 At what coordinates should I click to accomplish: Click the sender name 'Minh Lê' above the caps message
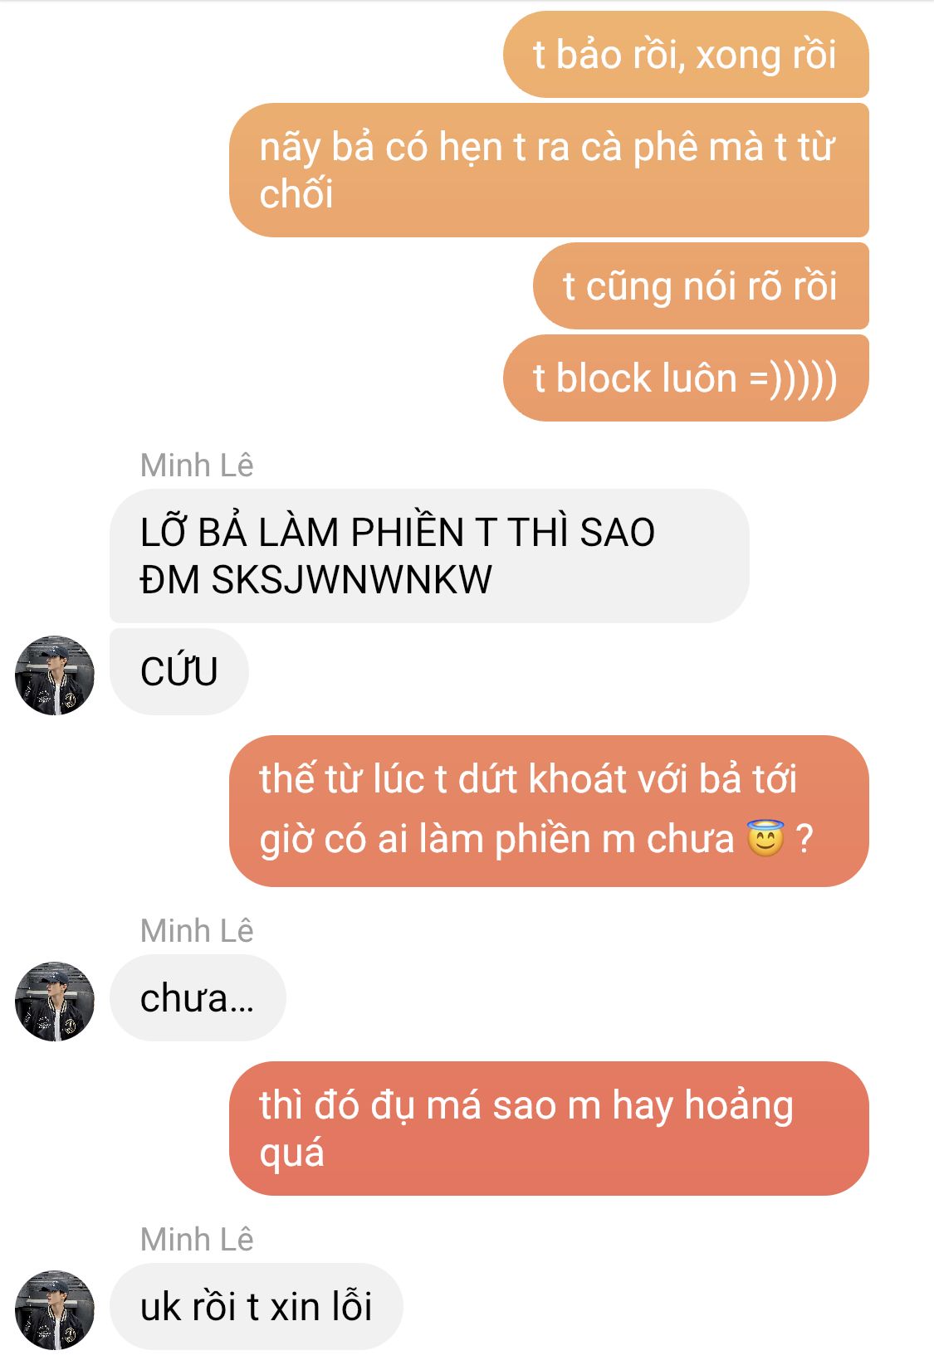point(197,466)
